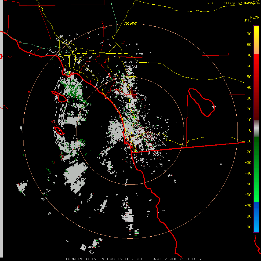Click the [KT] units label
The image size is (261, 261).
[x=247, y=20]
